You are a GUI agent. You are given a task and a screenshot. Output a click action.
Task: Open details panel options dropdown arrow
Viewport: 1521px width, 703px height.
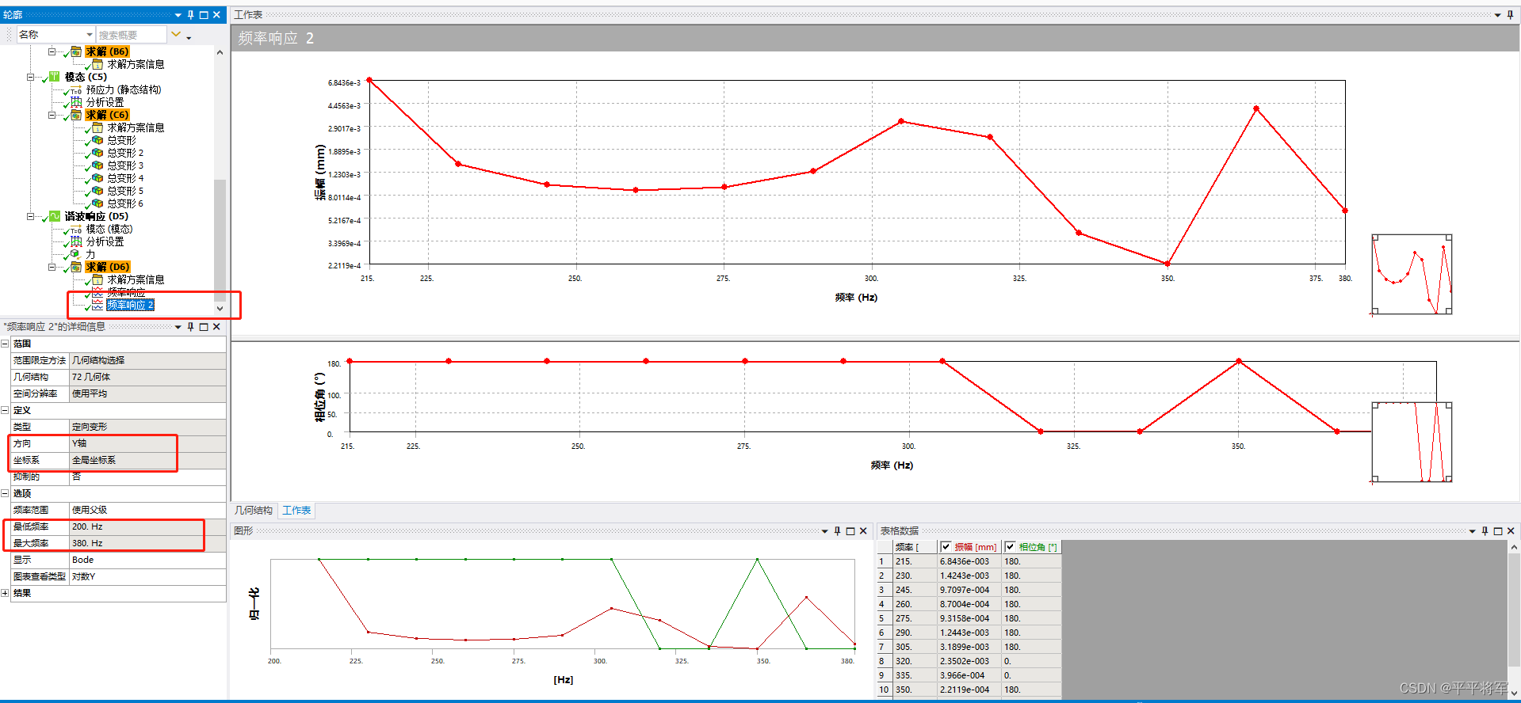point(178,327)
